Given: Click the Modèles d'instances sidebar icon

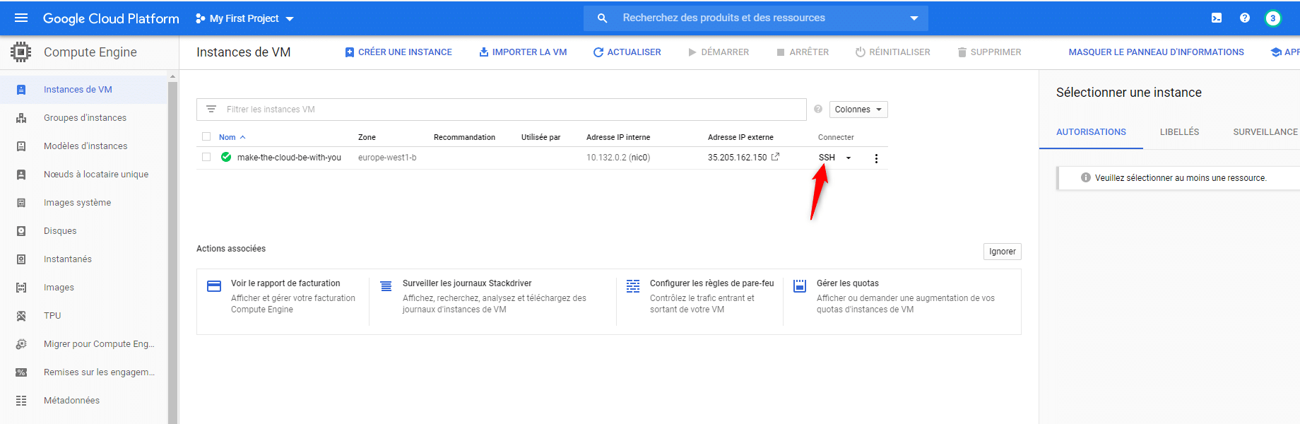Looking at the screenshot, I should click(21, 146).
